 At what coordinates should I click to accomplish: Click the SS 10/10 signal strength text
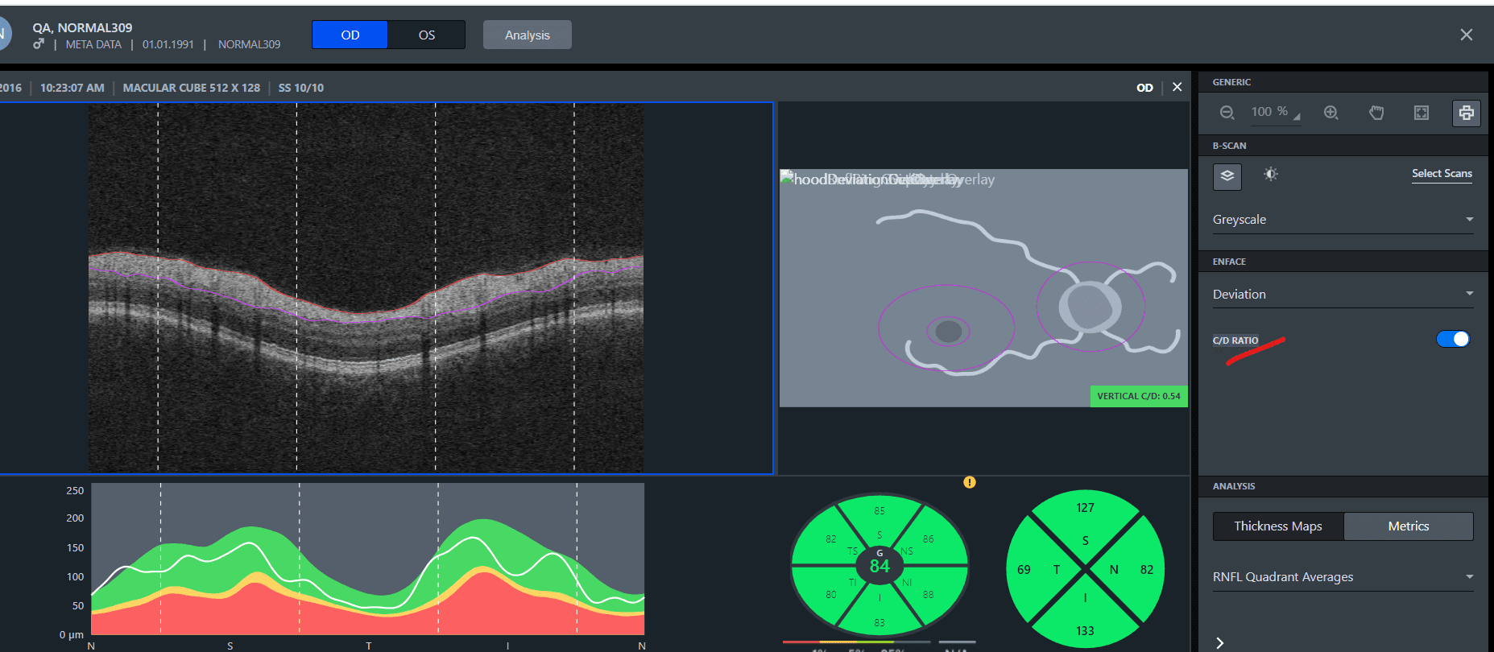tap(301, 88)
